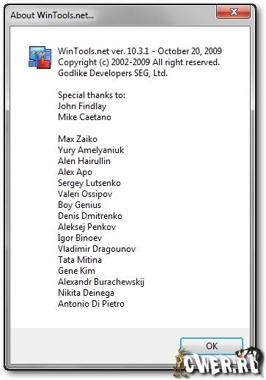Click the name Yury Amelyaniuk
Screen dimensions: 266x380
coord(91,150)
